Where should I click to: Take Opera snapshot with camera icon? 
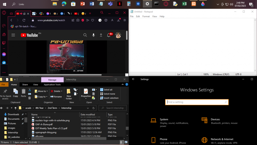[78, 20]
